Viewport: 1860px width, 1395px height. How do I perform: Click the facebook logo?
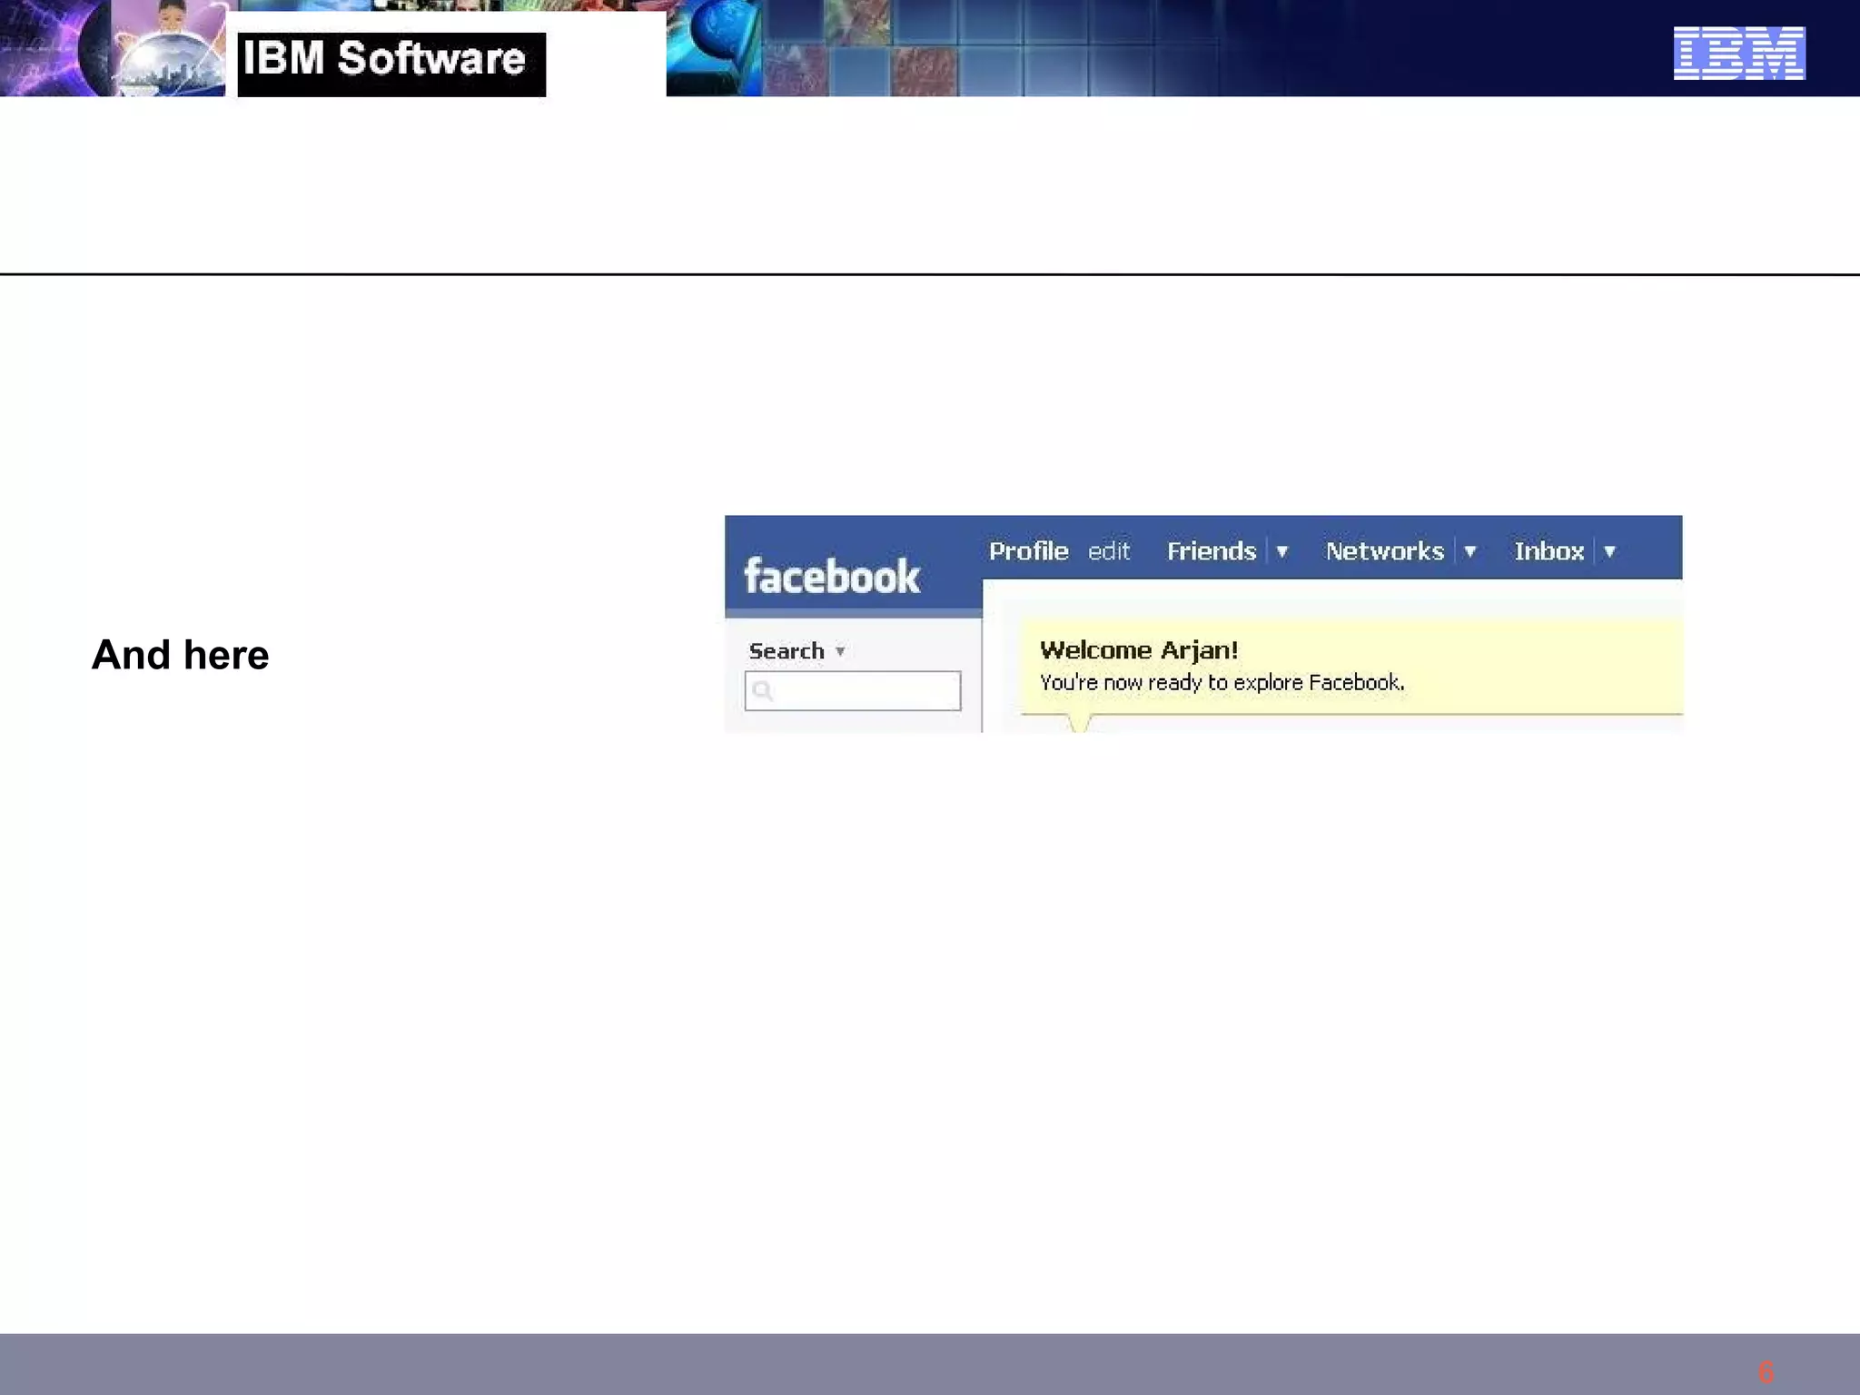[x=831, y=576]
